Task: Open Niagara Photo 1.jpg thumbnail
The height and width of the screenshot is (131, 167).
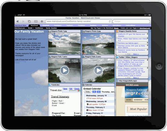Action: pos(64,43)
